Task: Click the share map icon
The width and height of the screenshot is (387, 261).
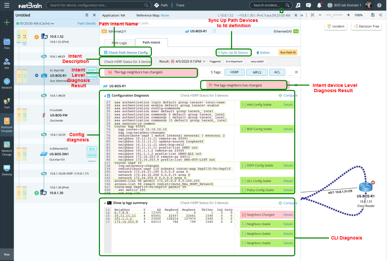Action: (x=380, y=15)
